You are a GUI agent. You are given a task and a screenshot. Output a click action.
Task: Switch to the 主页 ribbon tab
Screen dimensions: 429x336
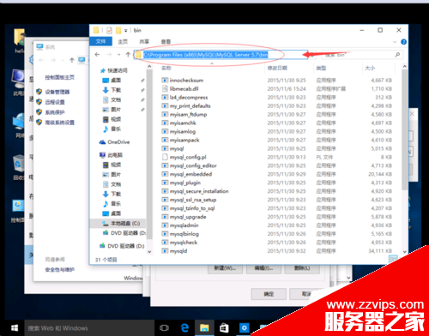coord(123,42)
